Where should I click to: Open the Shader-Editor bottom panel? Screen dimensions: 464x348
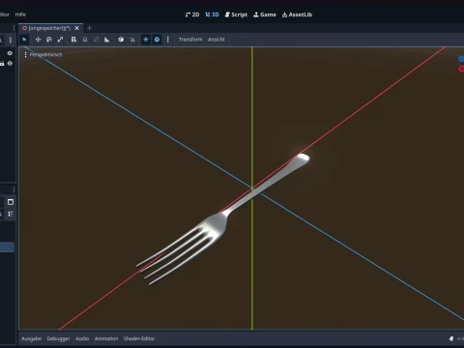click(x=139, y=338)
